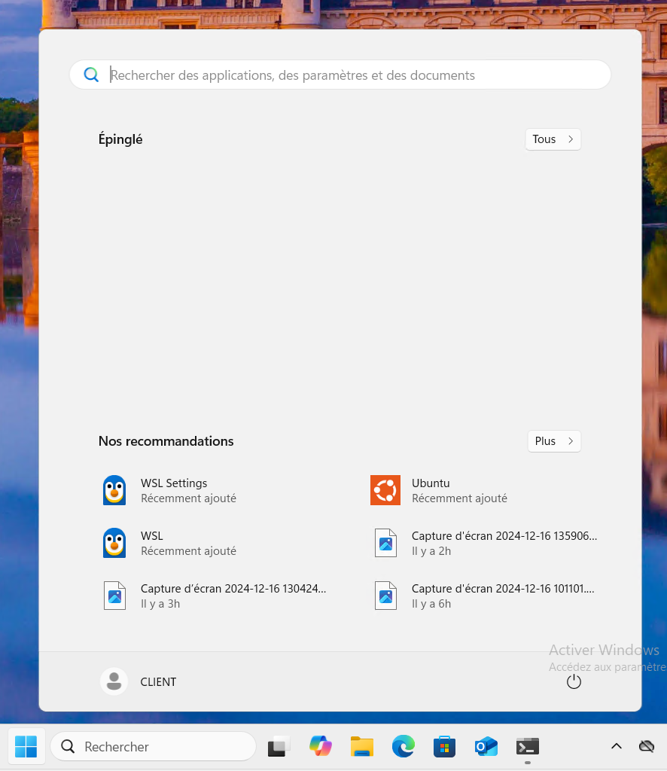
Task: Open the "Tous" apps list
Action: coord(553,139)
